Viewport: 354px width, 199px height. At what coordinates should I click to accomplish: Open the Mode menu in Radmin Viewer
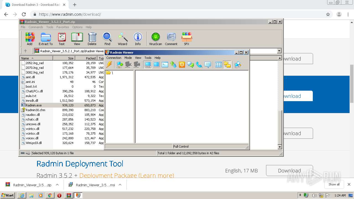(x=128, y=58)
